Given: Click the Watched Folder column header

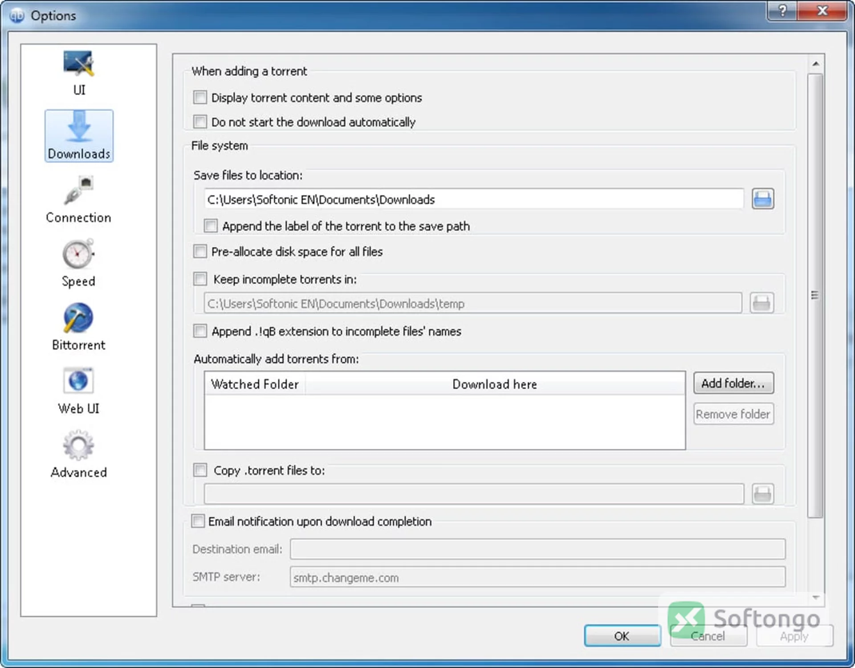Looking at the screenshot, I should 255,384.
